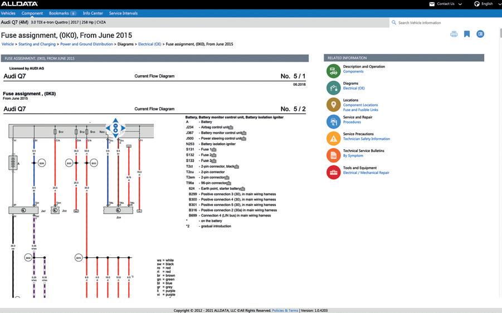Click the envelope icon next to Contact Us
Image resolution: width=502 pixels, height=313 pixels.
[432, 4]
